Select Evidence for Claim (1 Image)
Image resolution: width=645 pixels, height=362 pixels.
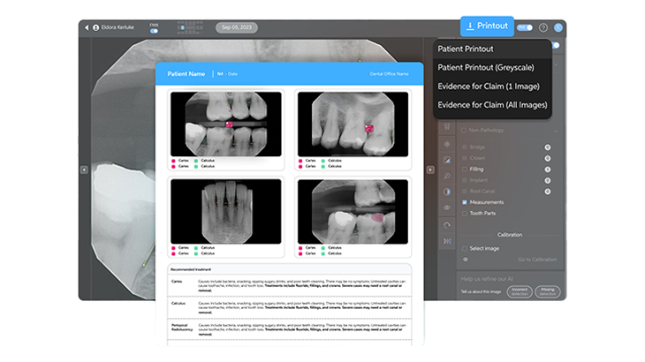click(489, 86)
